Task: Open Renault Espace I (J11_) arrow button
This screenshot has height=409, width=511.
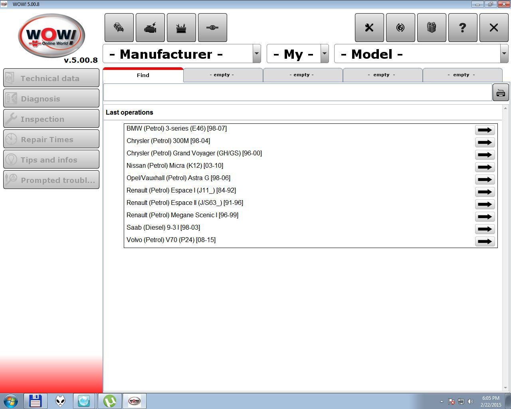Action: [x=485, y=192]
